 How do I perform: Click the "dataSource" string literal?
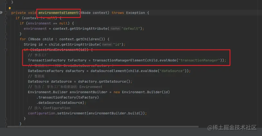coord(172,71)
